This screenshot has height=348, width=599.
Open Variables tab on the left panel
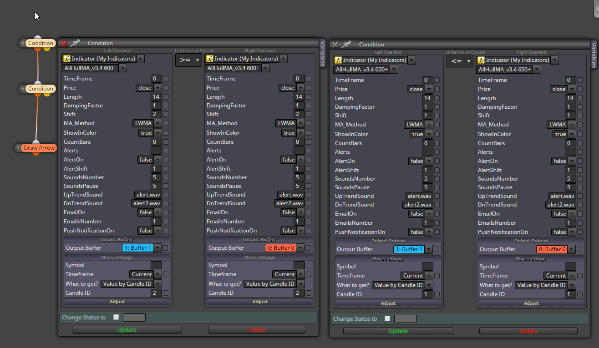tap(322, 53)
